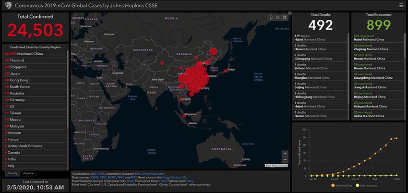Click the red case circle at Singapore
Screen dimensions: 408x193
184,116
